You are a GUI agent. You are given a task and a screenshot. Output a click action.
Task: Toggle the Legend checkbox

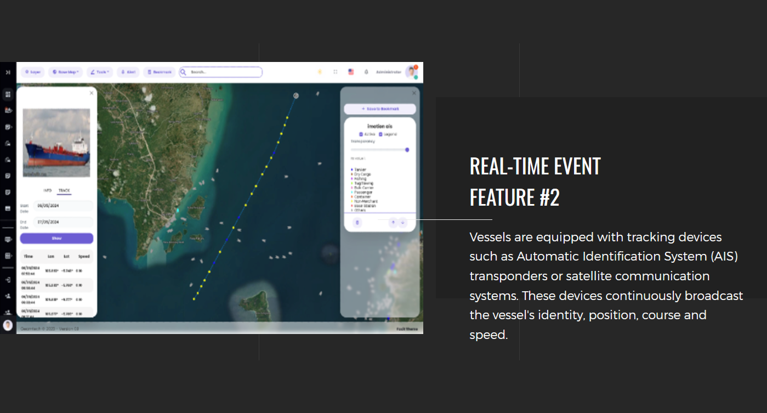pyautogui.click(x=380, y=134)
